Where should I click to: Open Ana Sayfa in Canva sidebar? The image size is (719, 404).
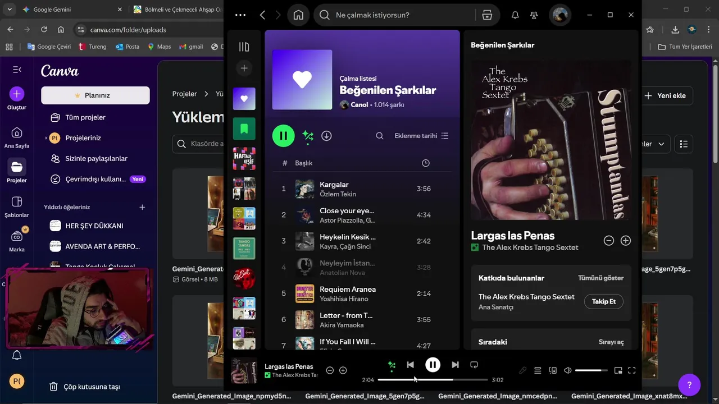coord(17,138)
